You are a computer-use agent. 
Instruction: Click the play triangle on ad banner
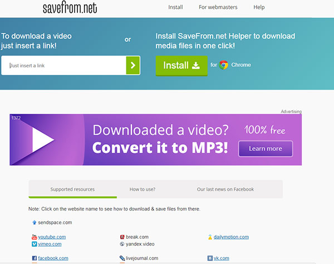click(x=43, y=140)
